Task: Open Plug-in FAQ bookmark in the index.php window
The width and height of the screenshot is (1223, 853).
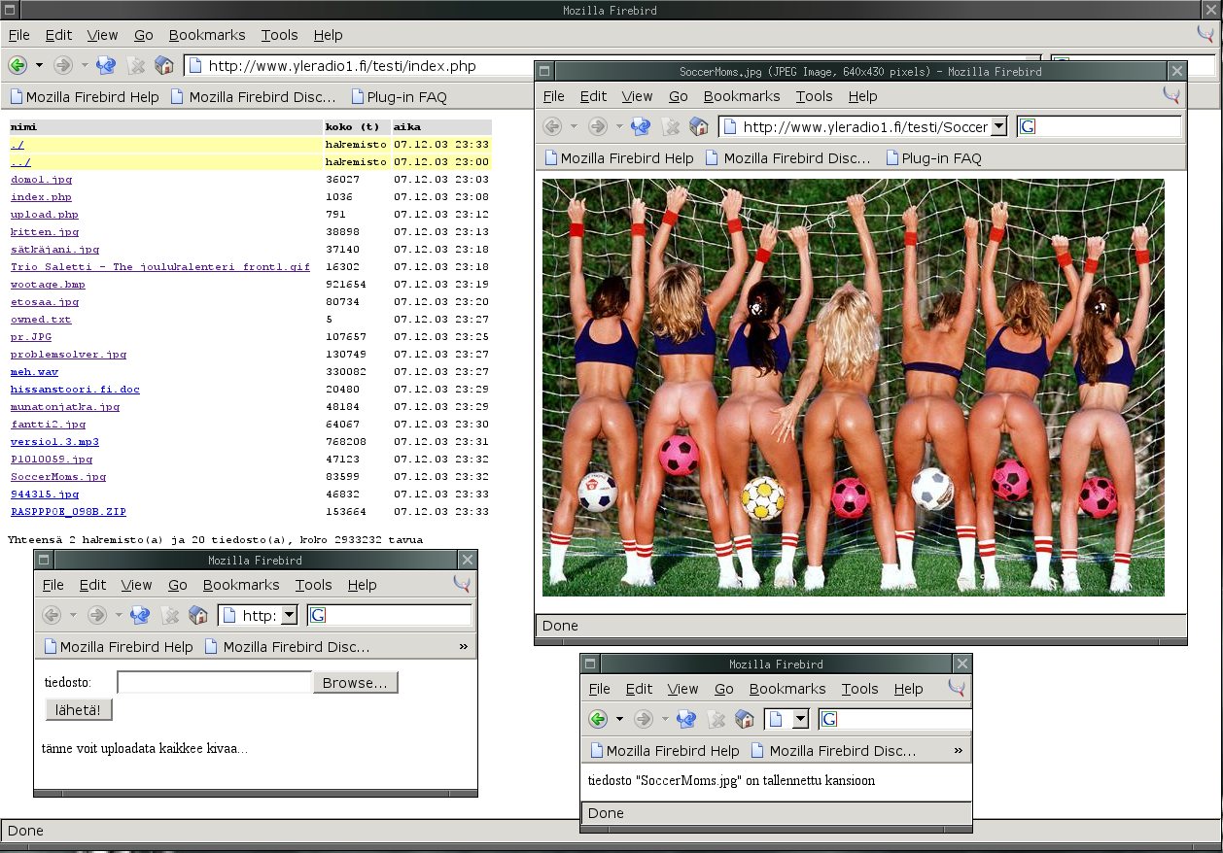Action: click(x=399, y=97)
